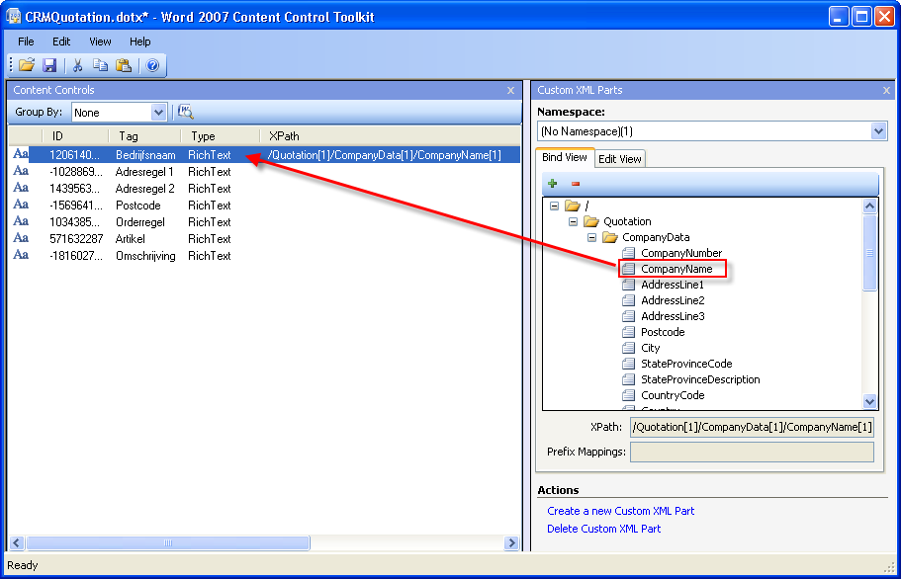Open the Namespace dropdown

click(878, 131)
